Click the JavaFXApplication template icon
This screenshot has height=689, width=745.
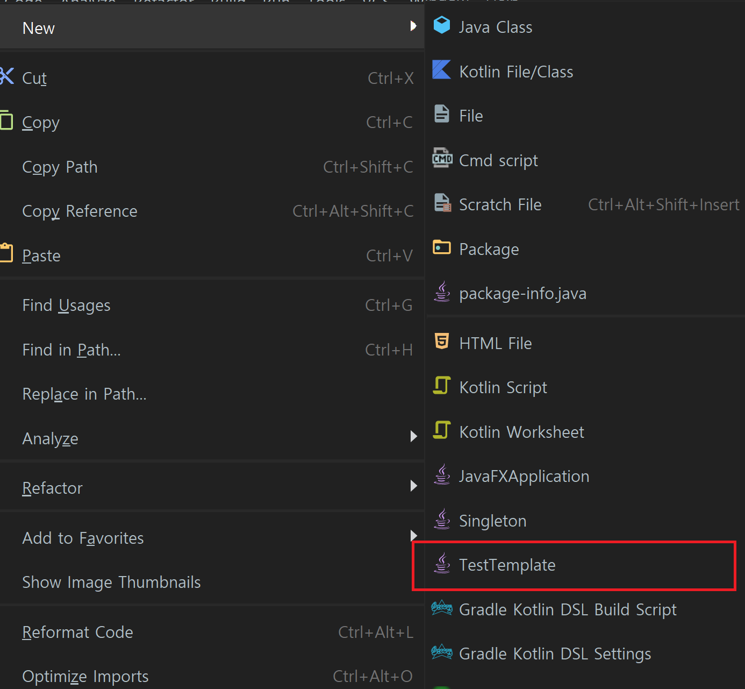point(442,474)
